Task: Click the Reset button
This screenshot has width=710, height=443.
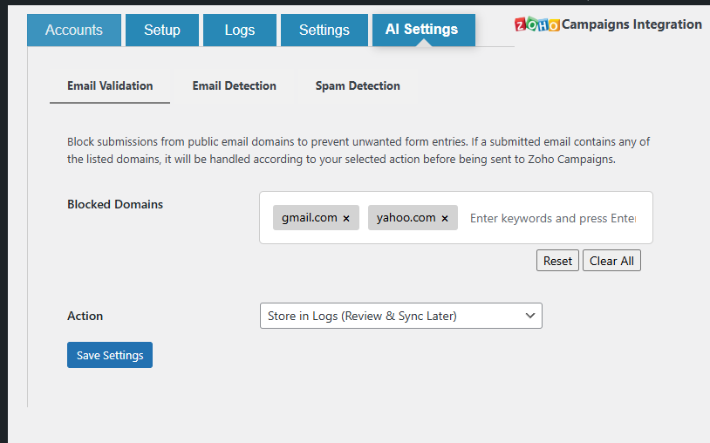Action: click(x=557, y=261)
